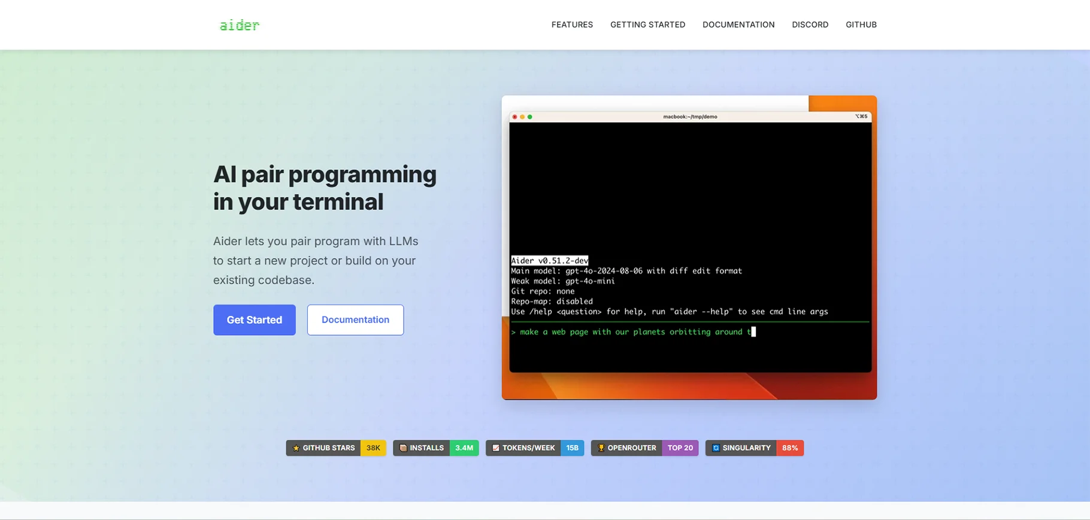This screenshot has height=520, width=1090.
Task: Click the Documentation button below the intro
Action: click(355, 320)
